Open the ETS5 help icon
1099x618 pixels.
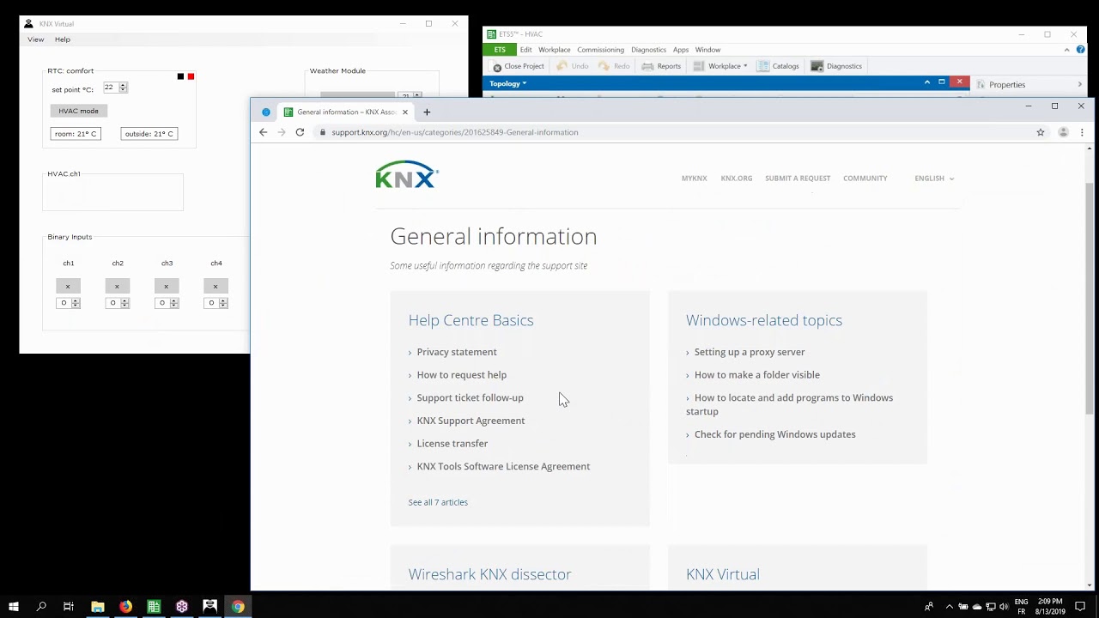pos(1080,50)
